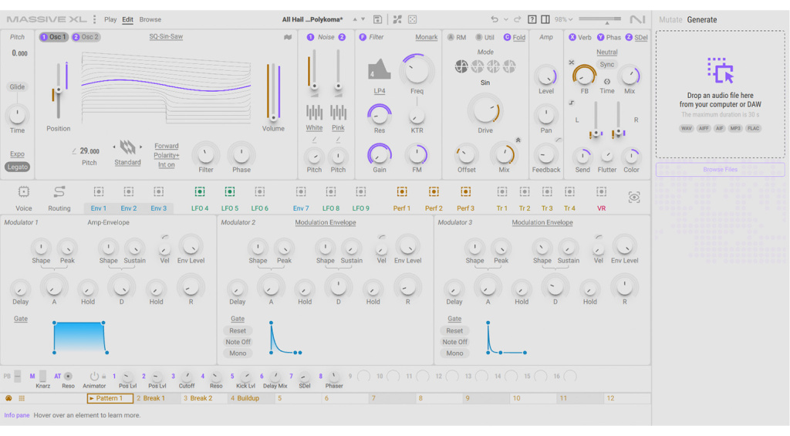Toggle the Legato button

pyautogui.click(x=18, y=167)
